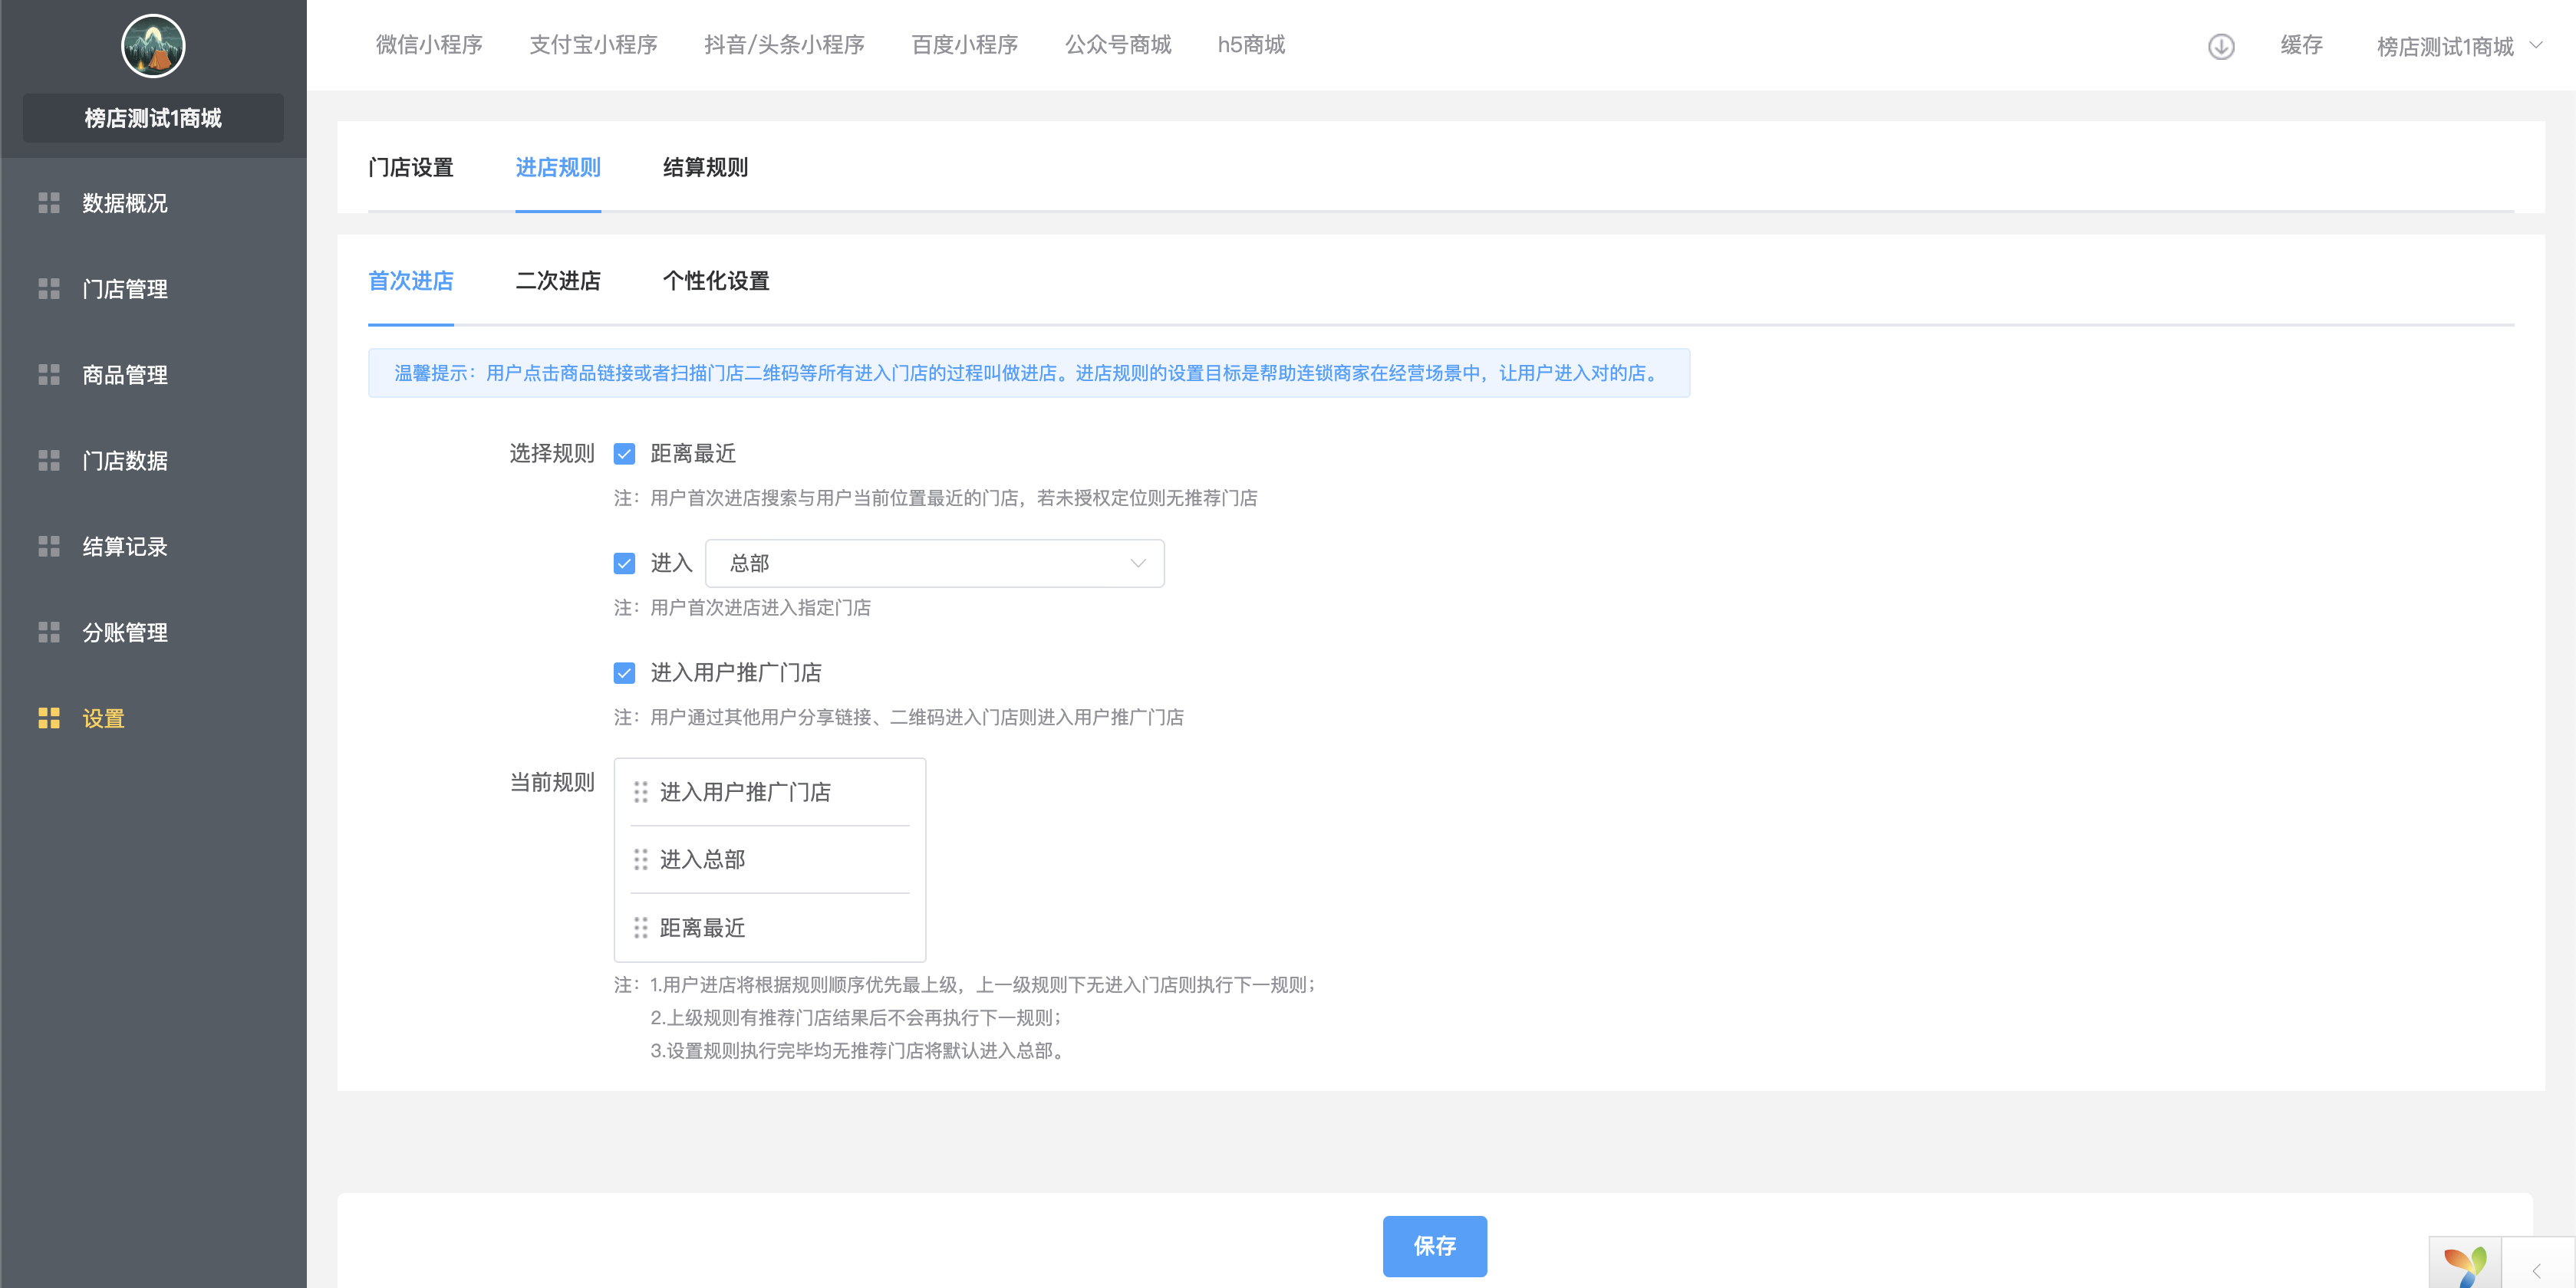Image resolution: width=2576 pixels, height=1288 pixels.
Task: Click the 保存 button
Action: (x=1435, y=1246)
